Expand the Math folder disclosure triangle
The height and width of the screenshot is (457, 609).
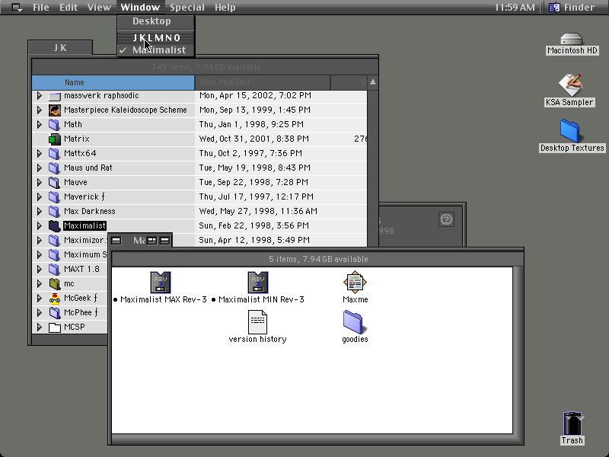point(40,124)
